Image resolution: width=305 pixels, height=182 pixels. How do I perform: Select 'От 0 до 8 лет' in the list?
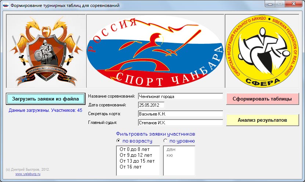tap(135, 149)
